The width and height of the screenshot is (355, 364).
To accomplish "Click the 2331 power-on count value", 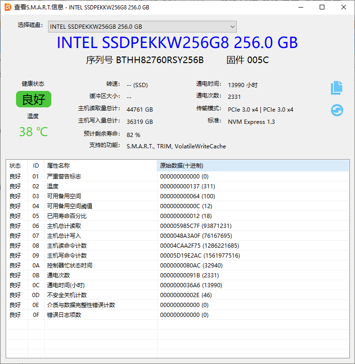I will pyautogui.click(x=234, y=97).
